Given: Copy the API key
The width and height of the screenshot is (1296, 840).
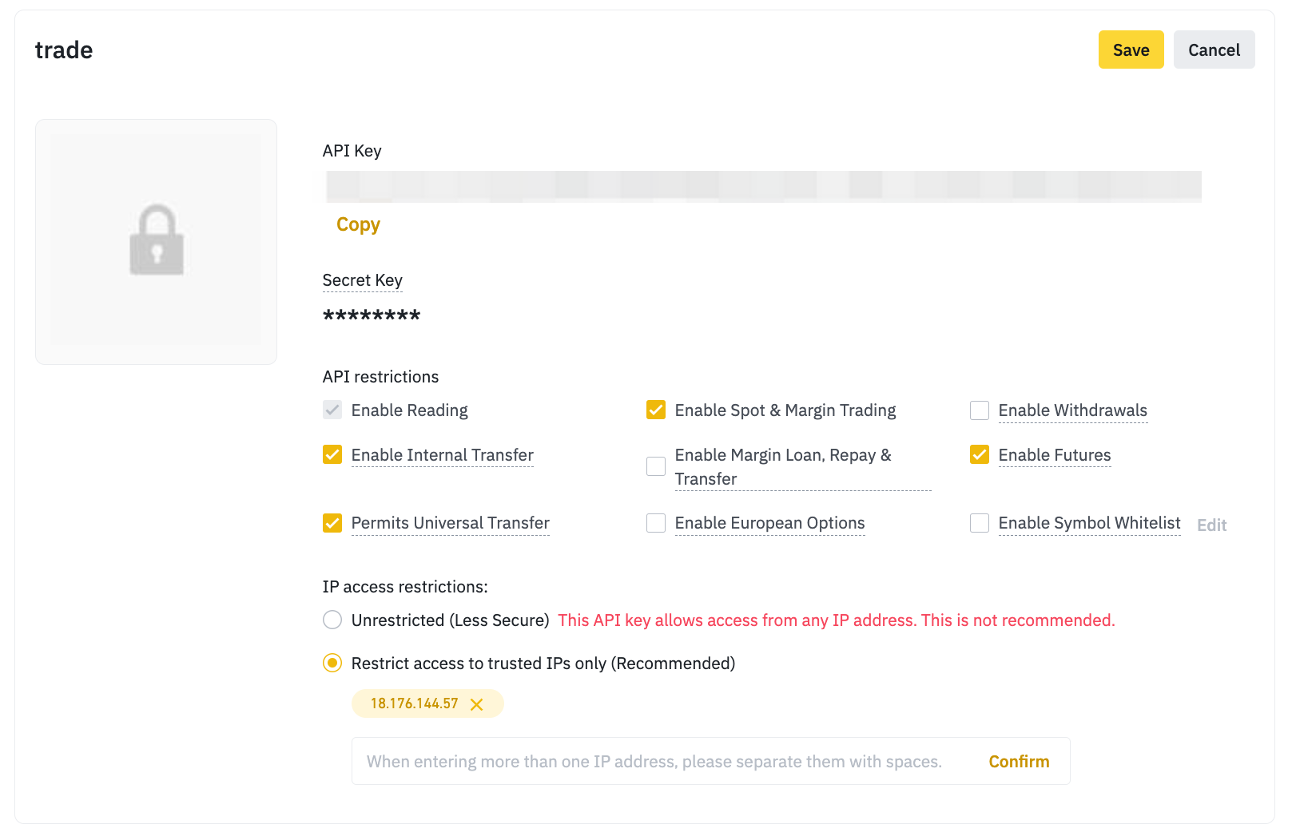Looking at the screenshot, I should (358, 224).
